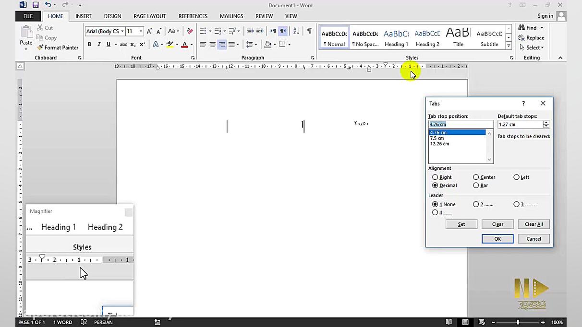Align text to the left
Screen dimensions: 582x327
click(203, 45)
